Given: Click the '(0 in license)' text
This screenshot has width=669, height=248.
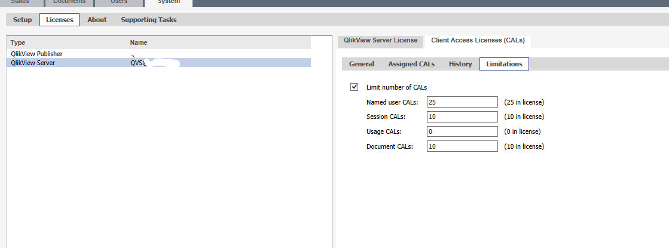Looking at the screenshot, I should [x=523, y=131].
